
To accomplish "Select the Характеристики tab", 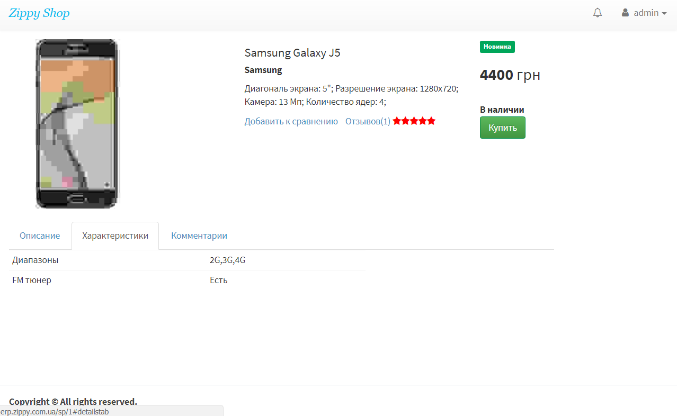I will (x=115, y=236).
